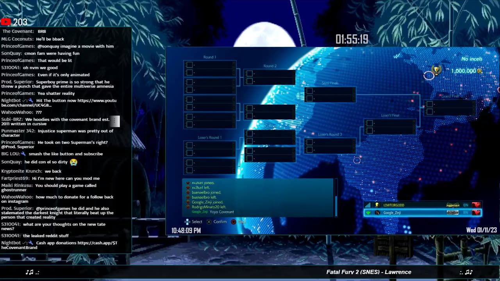Select the Confirm prompt
The image size is (500, 281).
click(216, 222)
